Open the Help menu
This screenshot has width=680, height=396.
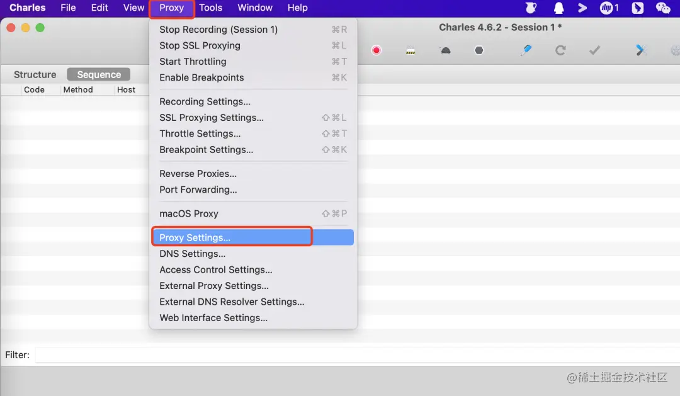297,8
